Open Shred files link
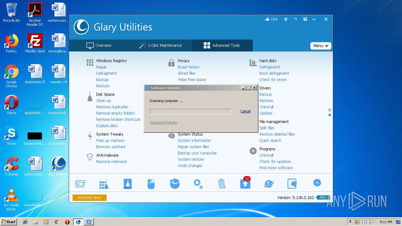The height and width of the screenshot is (226, 402). [x=187, y=73]
